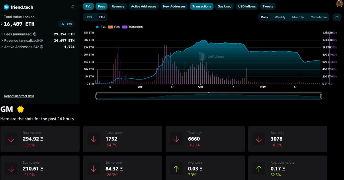Click the red down arrow on Active users card
Screen dimensions: 344x180
pyautogui.click(x=93, y=139)
